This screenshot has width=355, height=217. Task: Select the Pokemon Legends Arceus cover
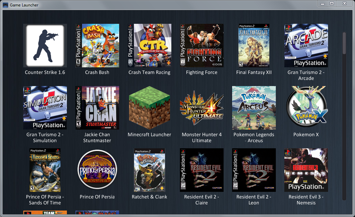(254, 107)
